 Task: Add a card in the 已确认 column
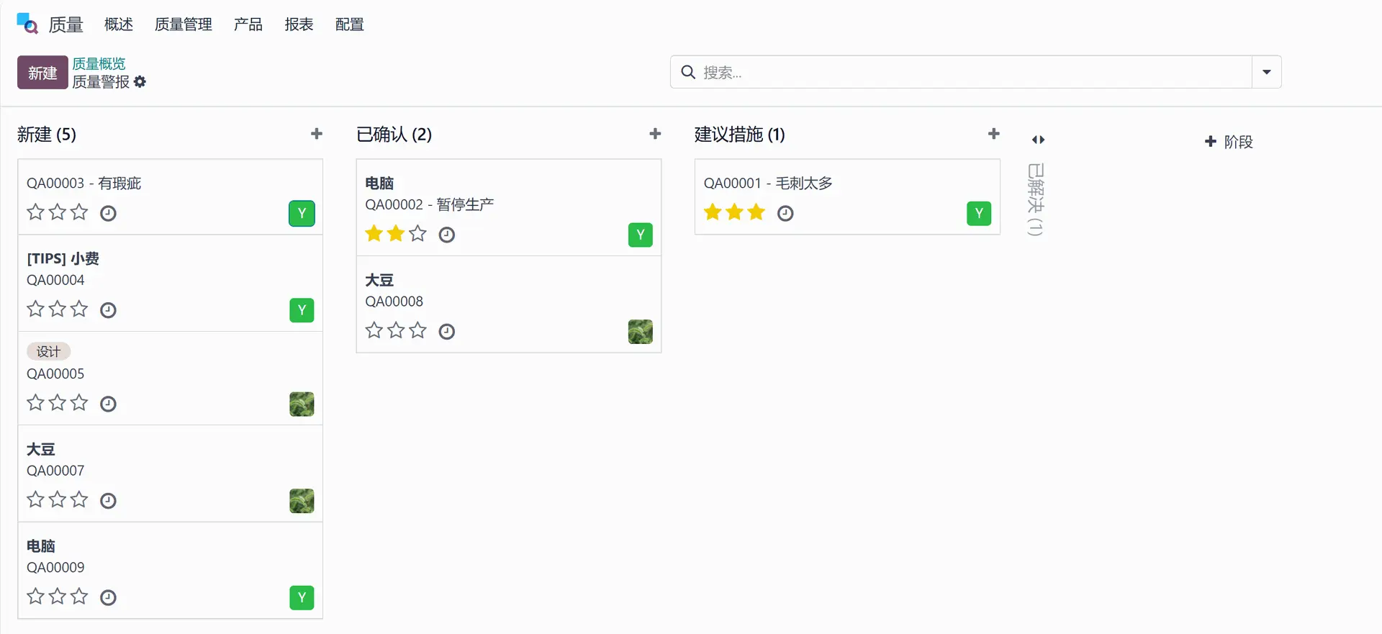[655, 134]
